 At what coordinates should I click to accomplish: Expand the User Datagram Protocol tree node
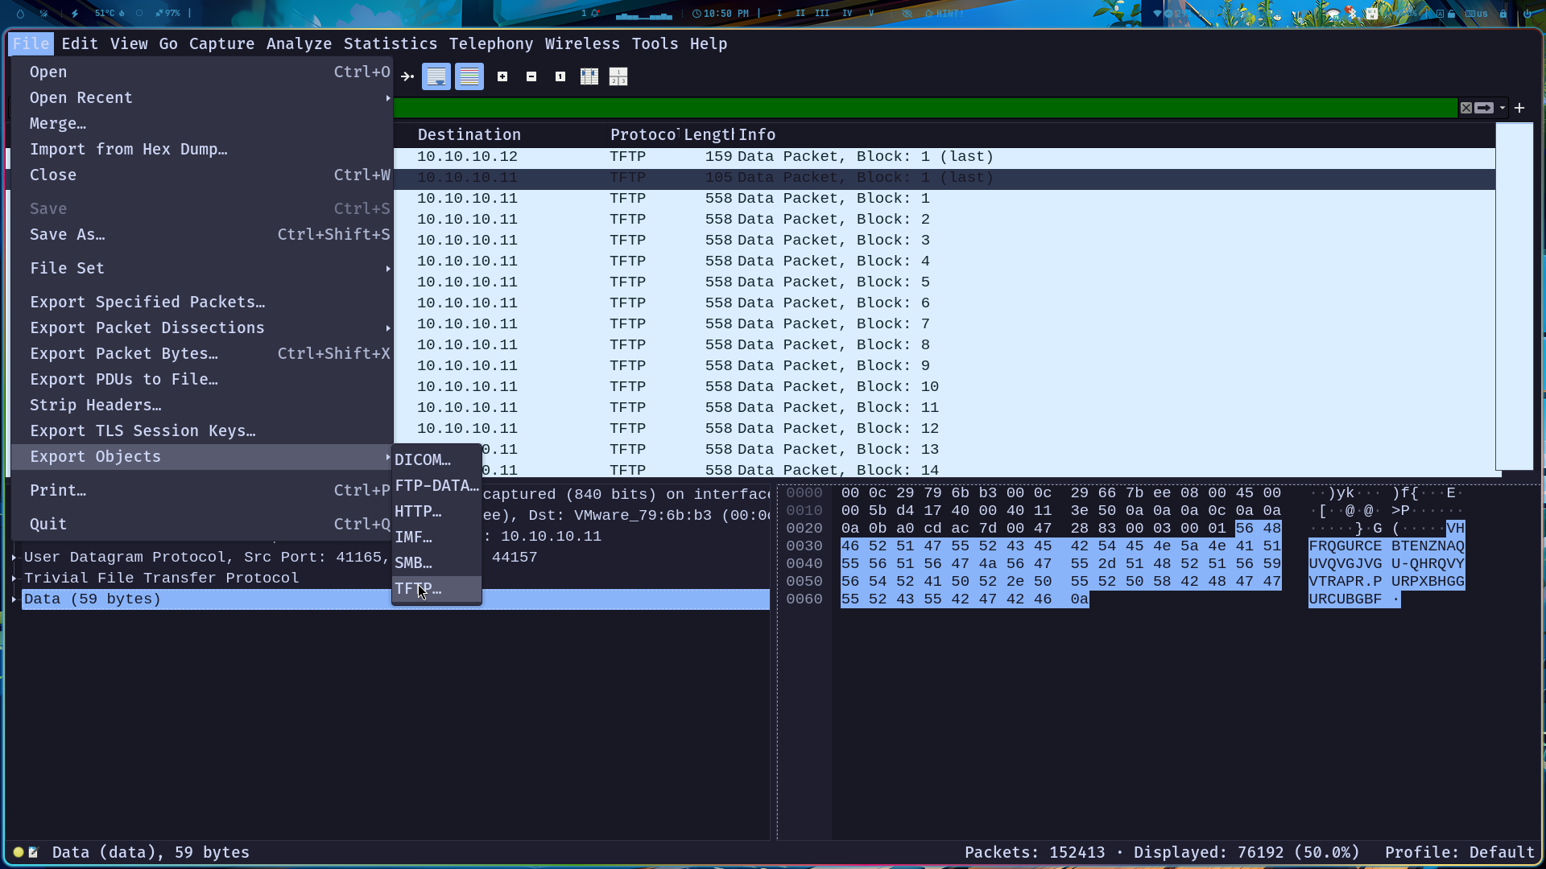coord(14,557)
